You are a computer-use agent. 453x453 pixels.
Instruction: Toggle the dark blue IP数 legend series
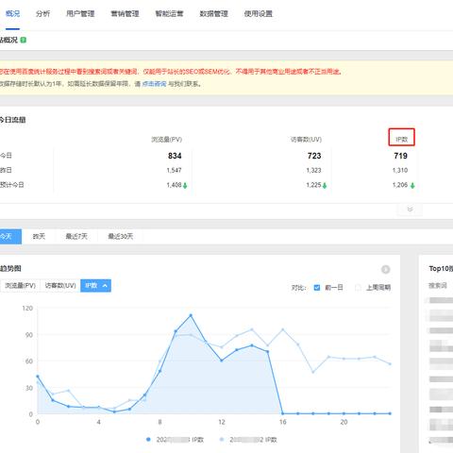click(x=175, y=440)
